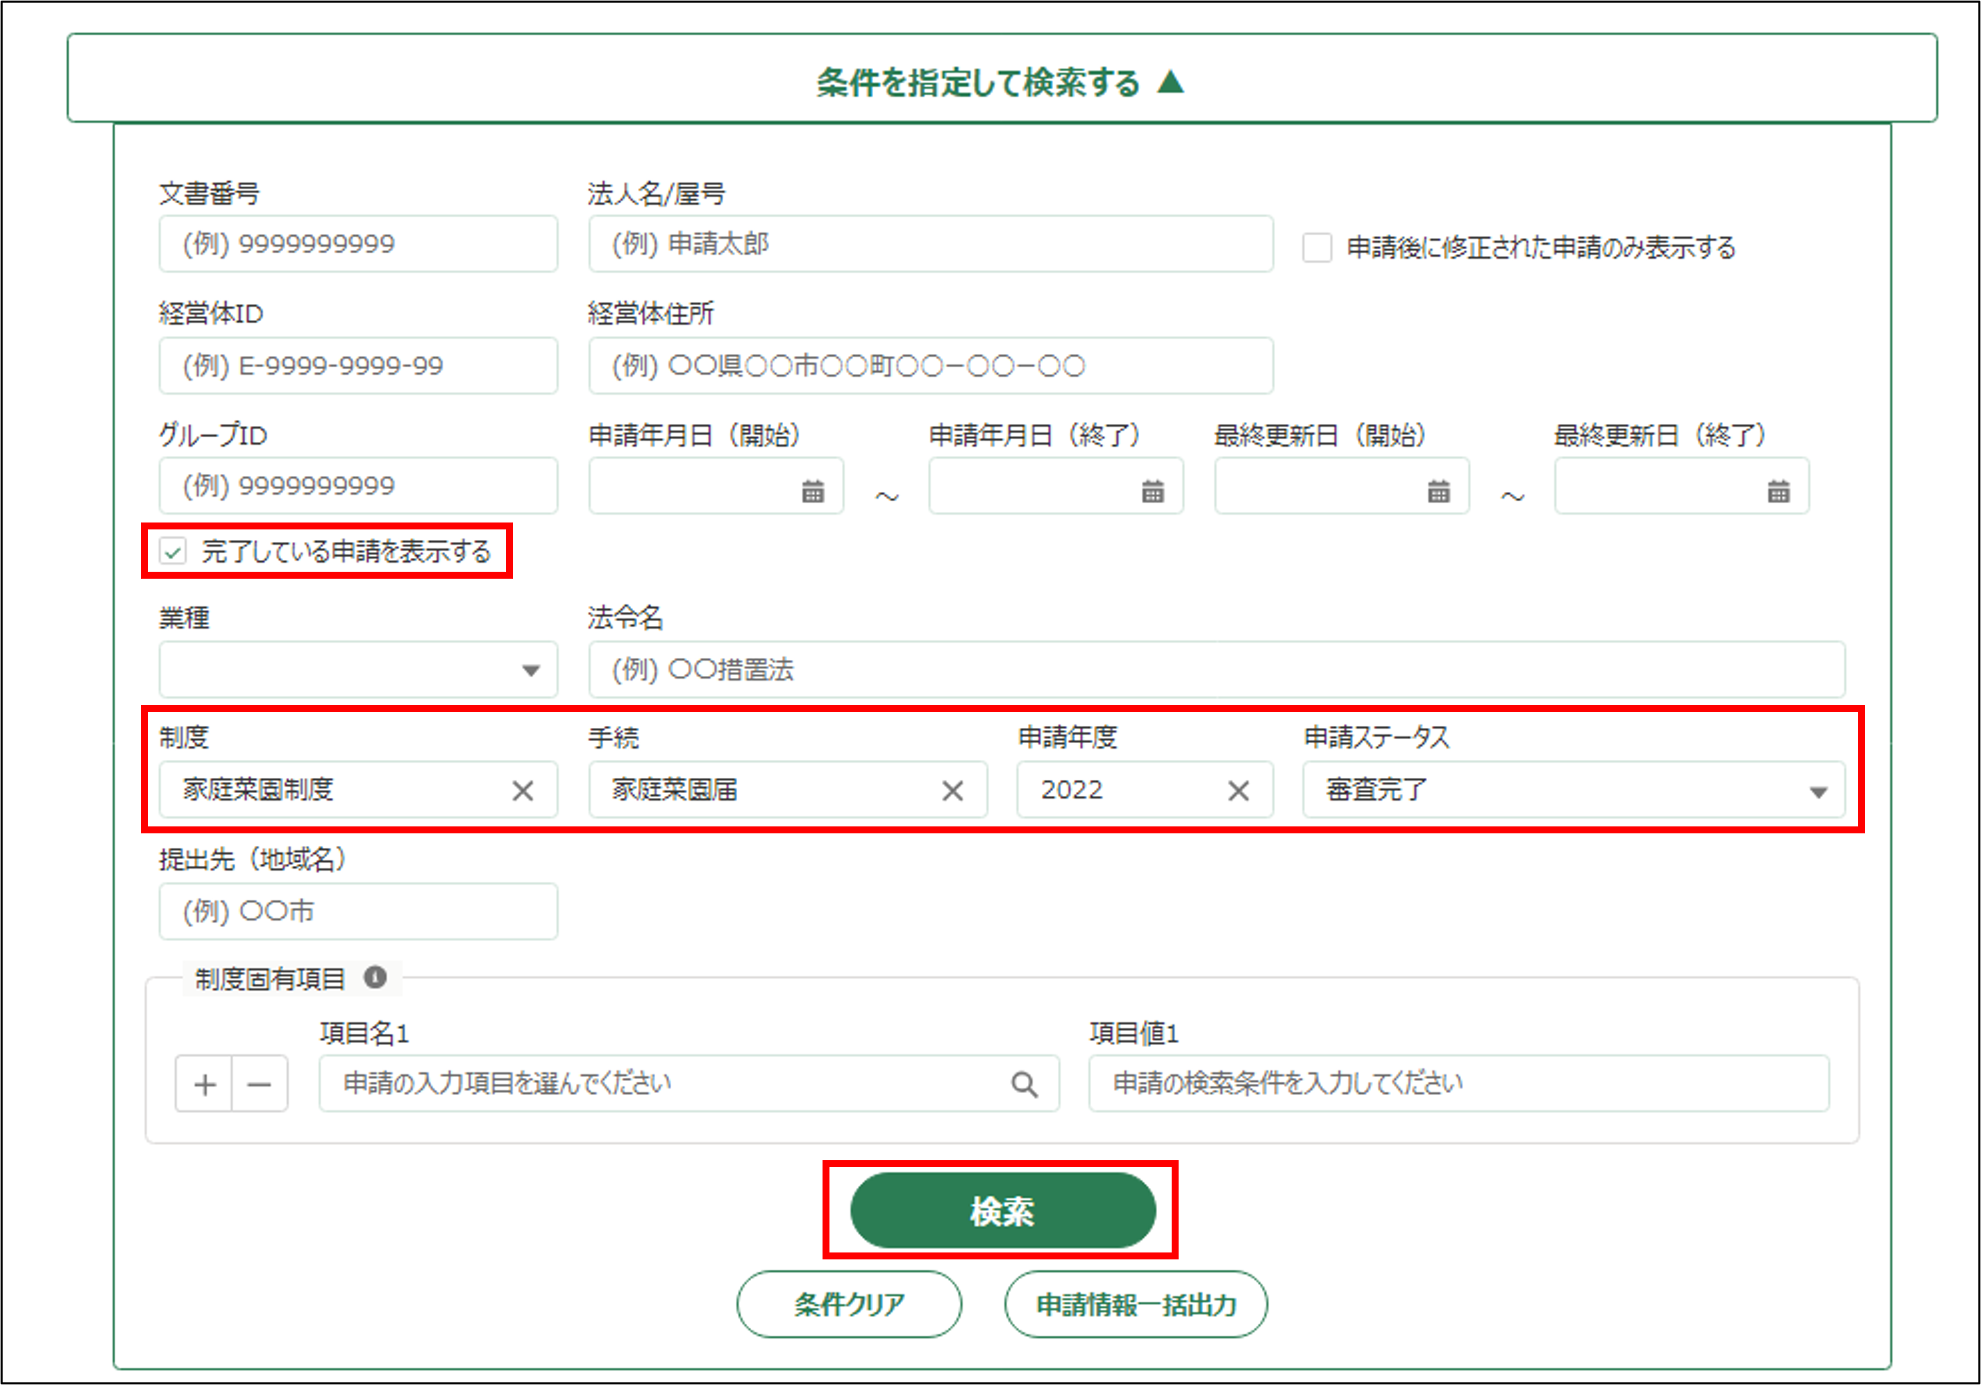Click the 条件クリア button
1981x1385 pixels.
coord(848,1303)
